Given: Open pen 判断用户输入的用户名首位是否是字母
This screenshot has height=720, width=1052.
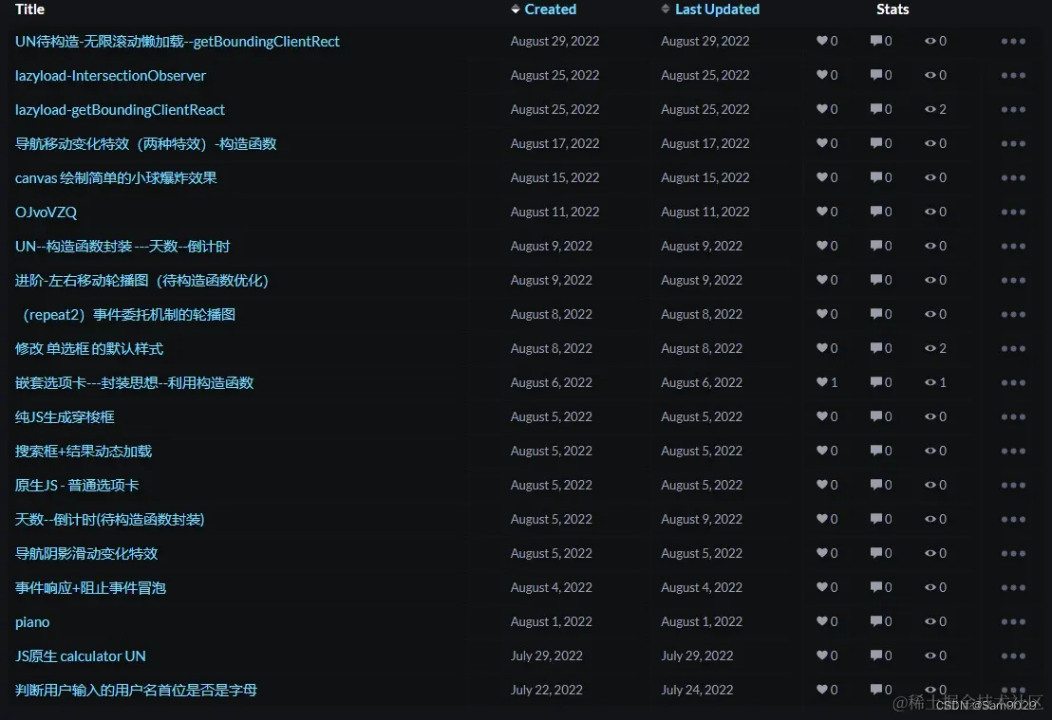Looking at the screenshot, I should [136, 690].
